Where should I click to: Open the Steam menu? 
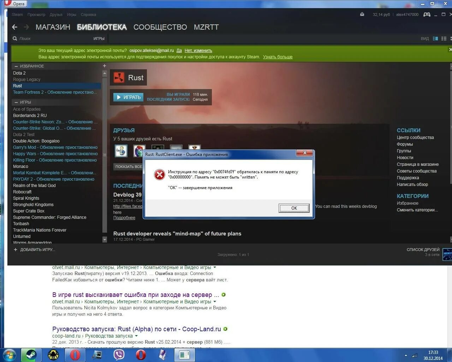tap(17, 14)
